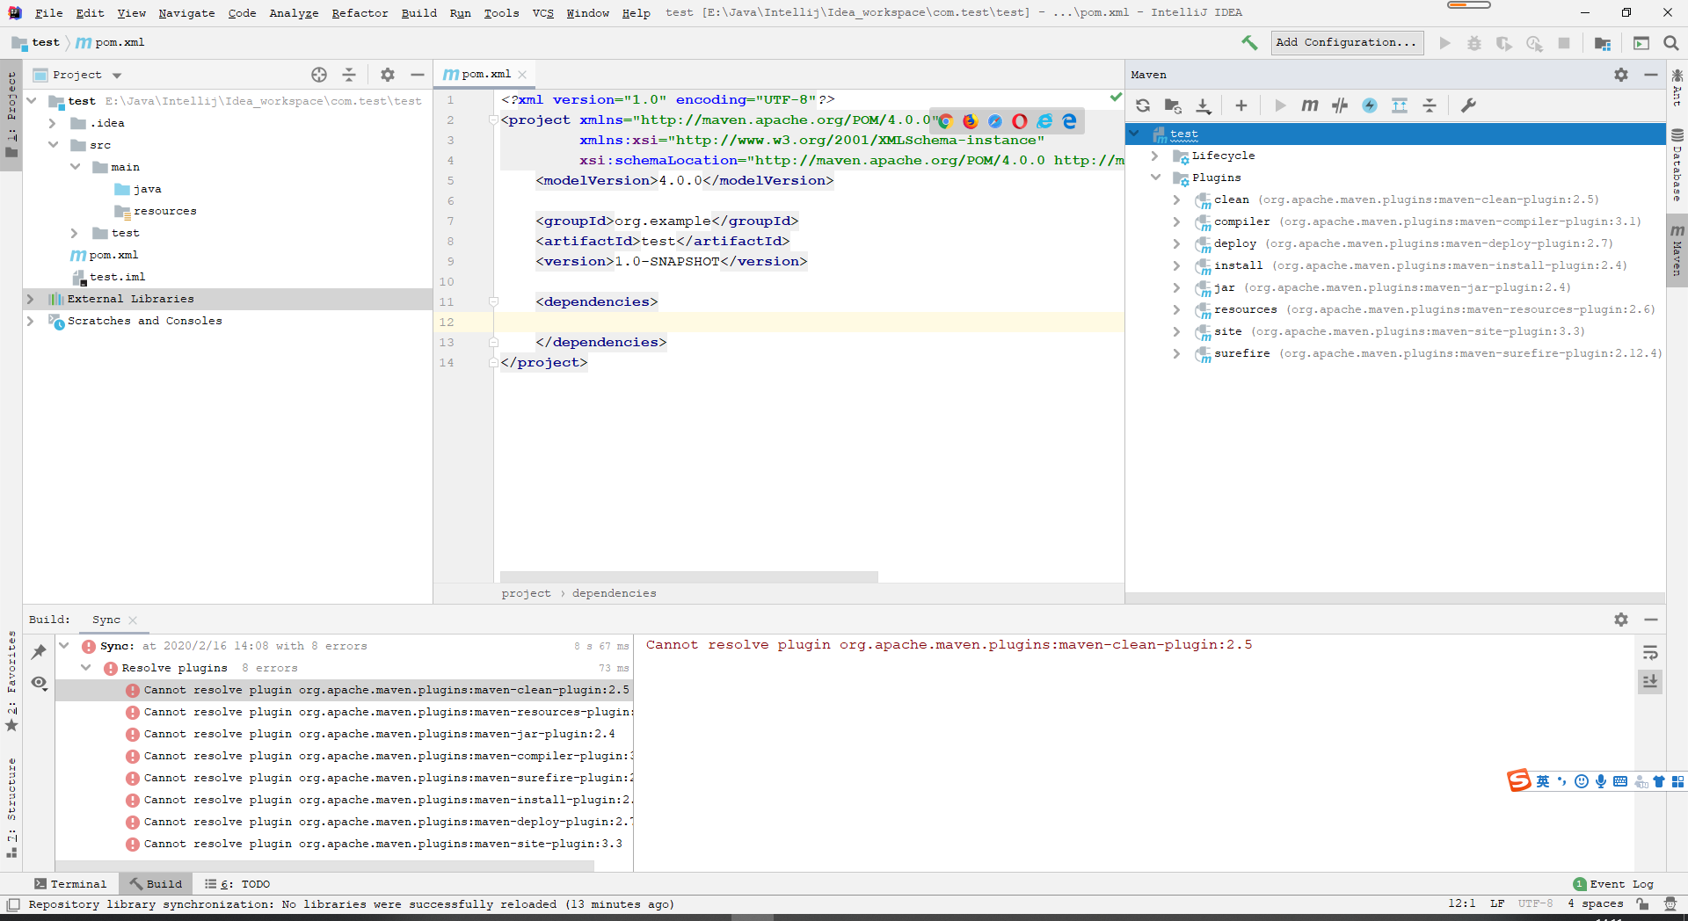Image resolution: width=1688 pixels, height=921 pixels.
Task: Expand the .idea folder
Action: pos(52,123)
